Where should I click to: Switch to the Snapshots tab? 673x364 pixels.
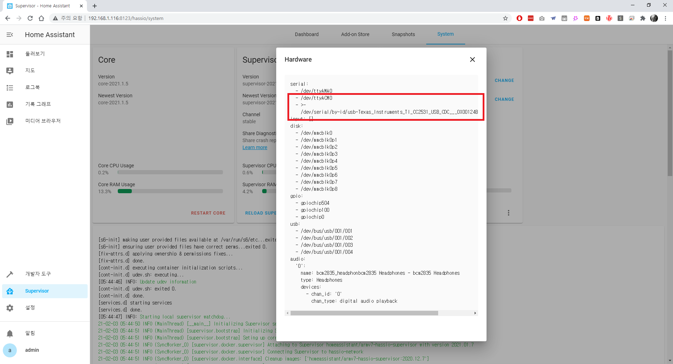(403, 34)
